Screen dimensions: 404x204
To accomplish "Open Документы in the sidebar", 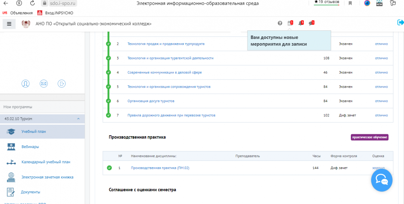I will [x=31, y=192].
